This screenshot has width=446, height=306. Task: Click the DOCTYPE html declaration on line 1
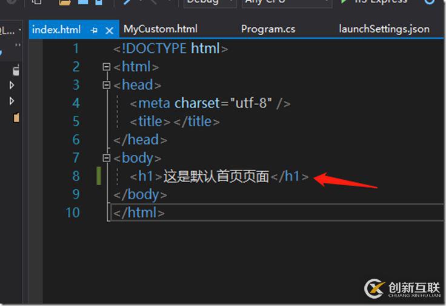click(170, 49)
